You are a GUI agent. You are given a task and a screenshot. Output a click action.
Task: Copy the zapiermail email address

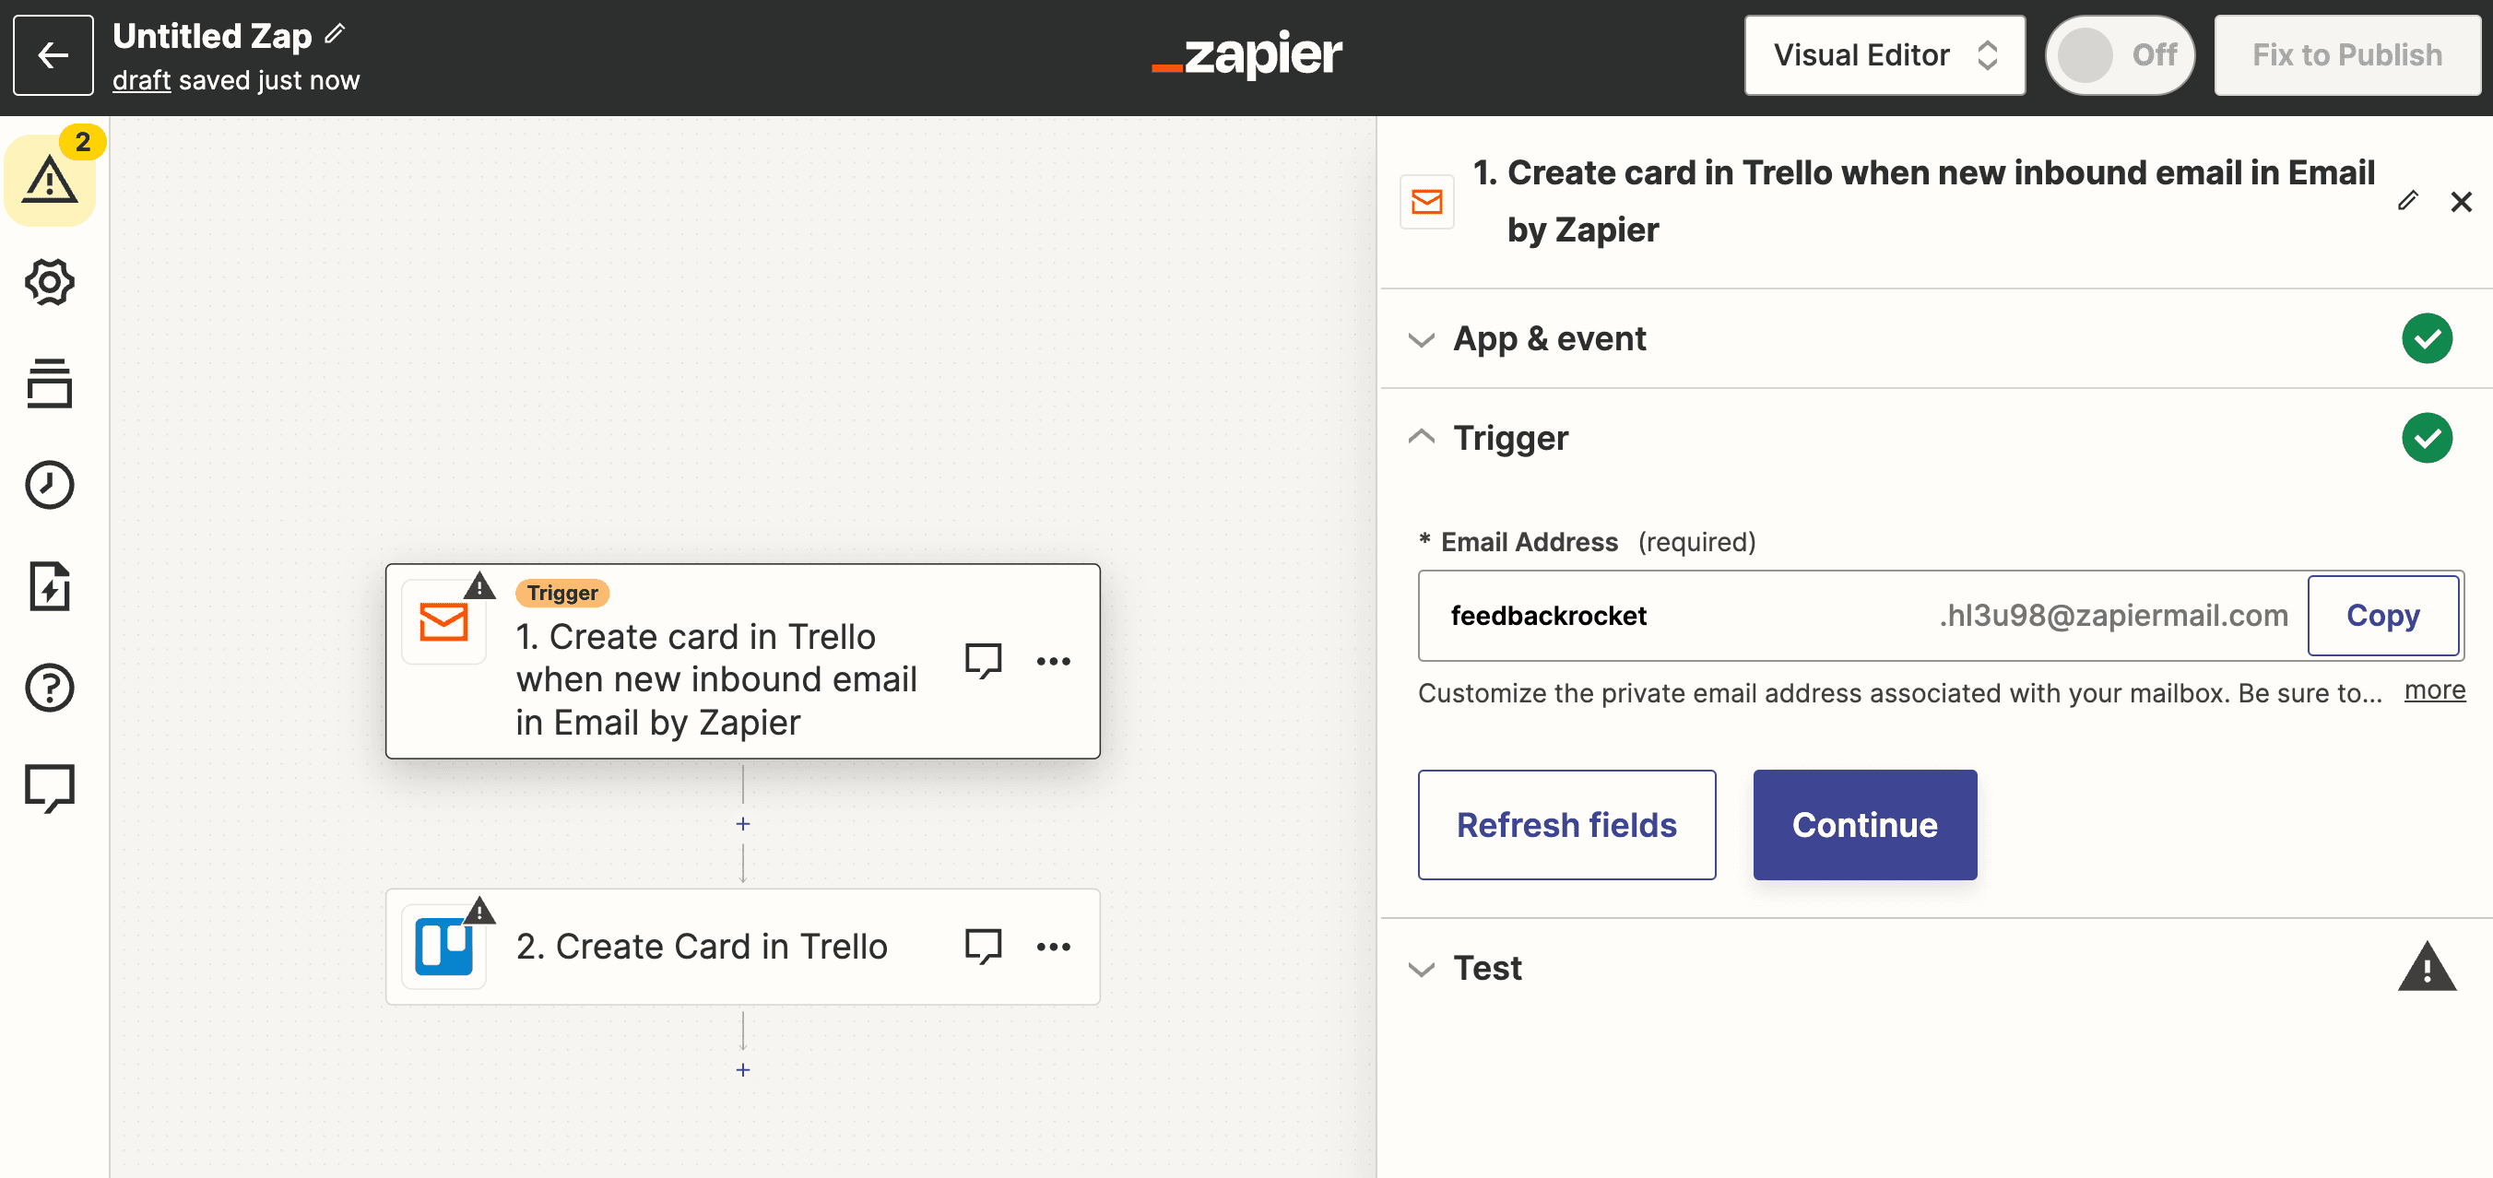[2381, 615]
